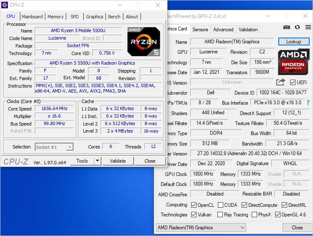This screenshot has width=313, height=236.
Task: Toggle the UEFI checkbox in GPU-Z
Action: point(293,83)
